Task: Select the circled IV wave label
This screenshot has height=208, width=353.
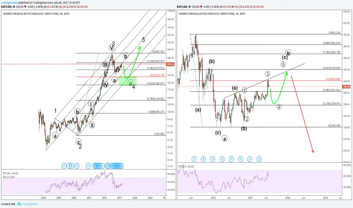Action: 105,85
